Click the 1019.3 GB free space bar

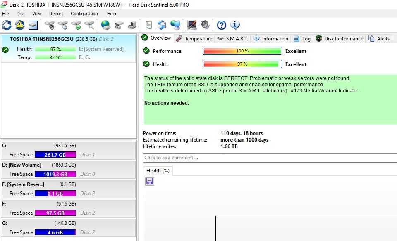(55, 174)
